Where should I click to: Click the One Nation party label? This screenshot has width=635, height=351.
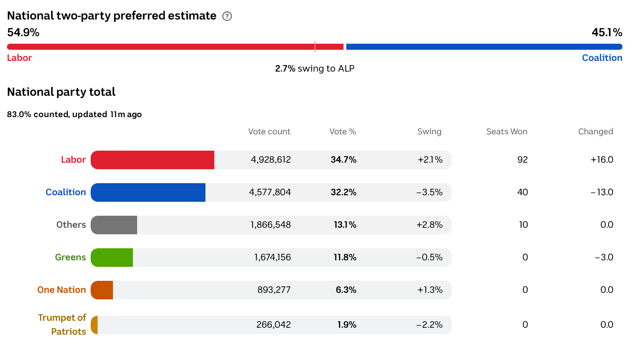(61, 290)
